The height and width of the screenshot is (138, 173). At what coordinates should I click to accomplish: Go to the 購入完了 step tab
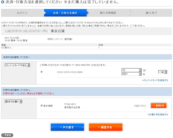151,13
